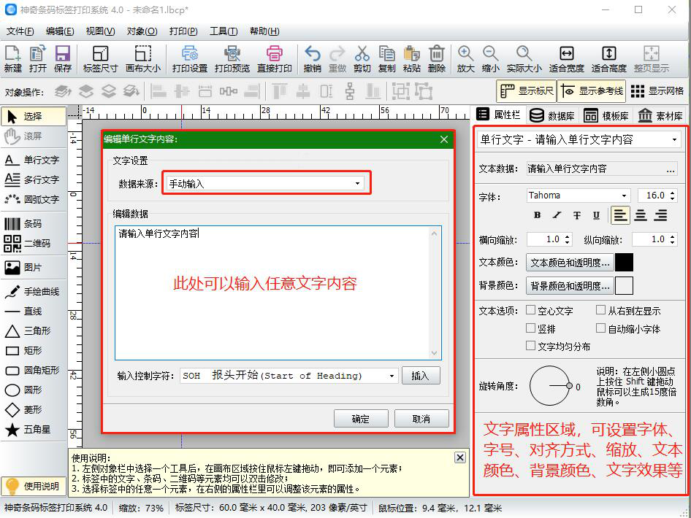Viewport: 691px width, 518px height.
Task: Click the 撤销 undo icon
Action: pyautogui.click(x=313, y=58)
